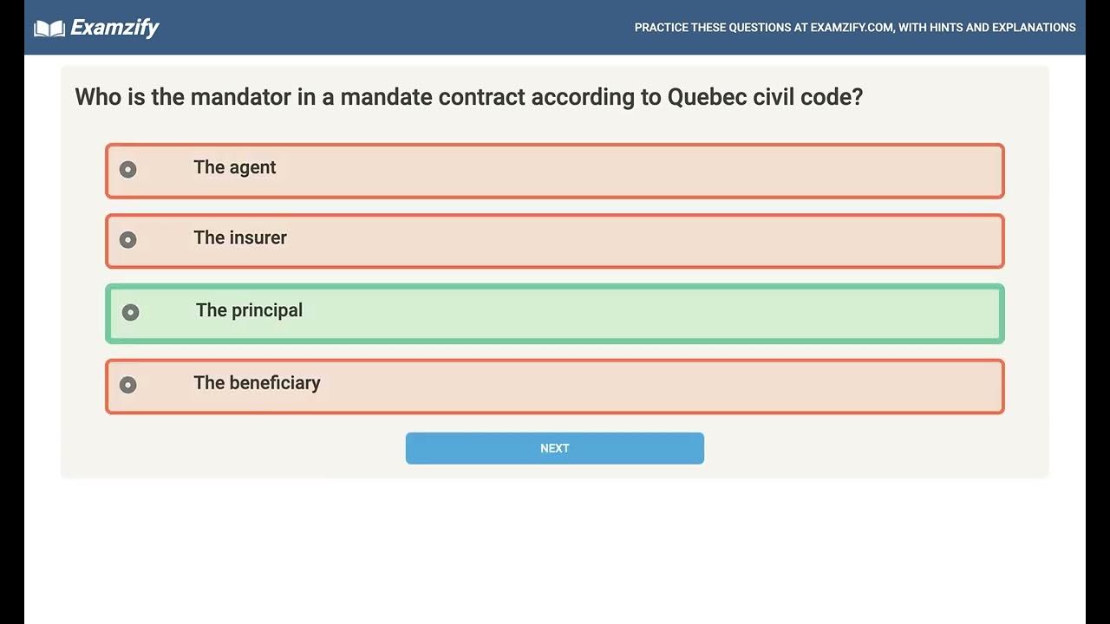Click the Examzify brand name text
Image resolution: width=1110 pixels, height=624 pixels.
click(x=114, y=28)
